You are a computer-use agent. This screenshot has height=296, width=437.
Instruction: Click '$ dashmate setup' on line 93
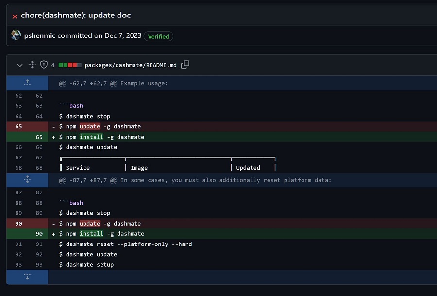pos(86,265)
